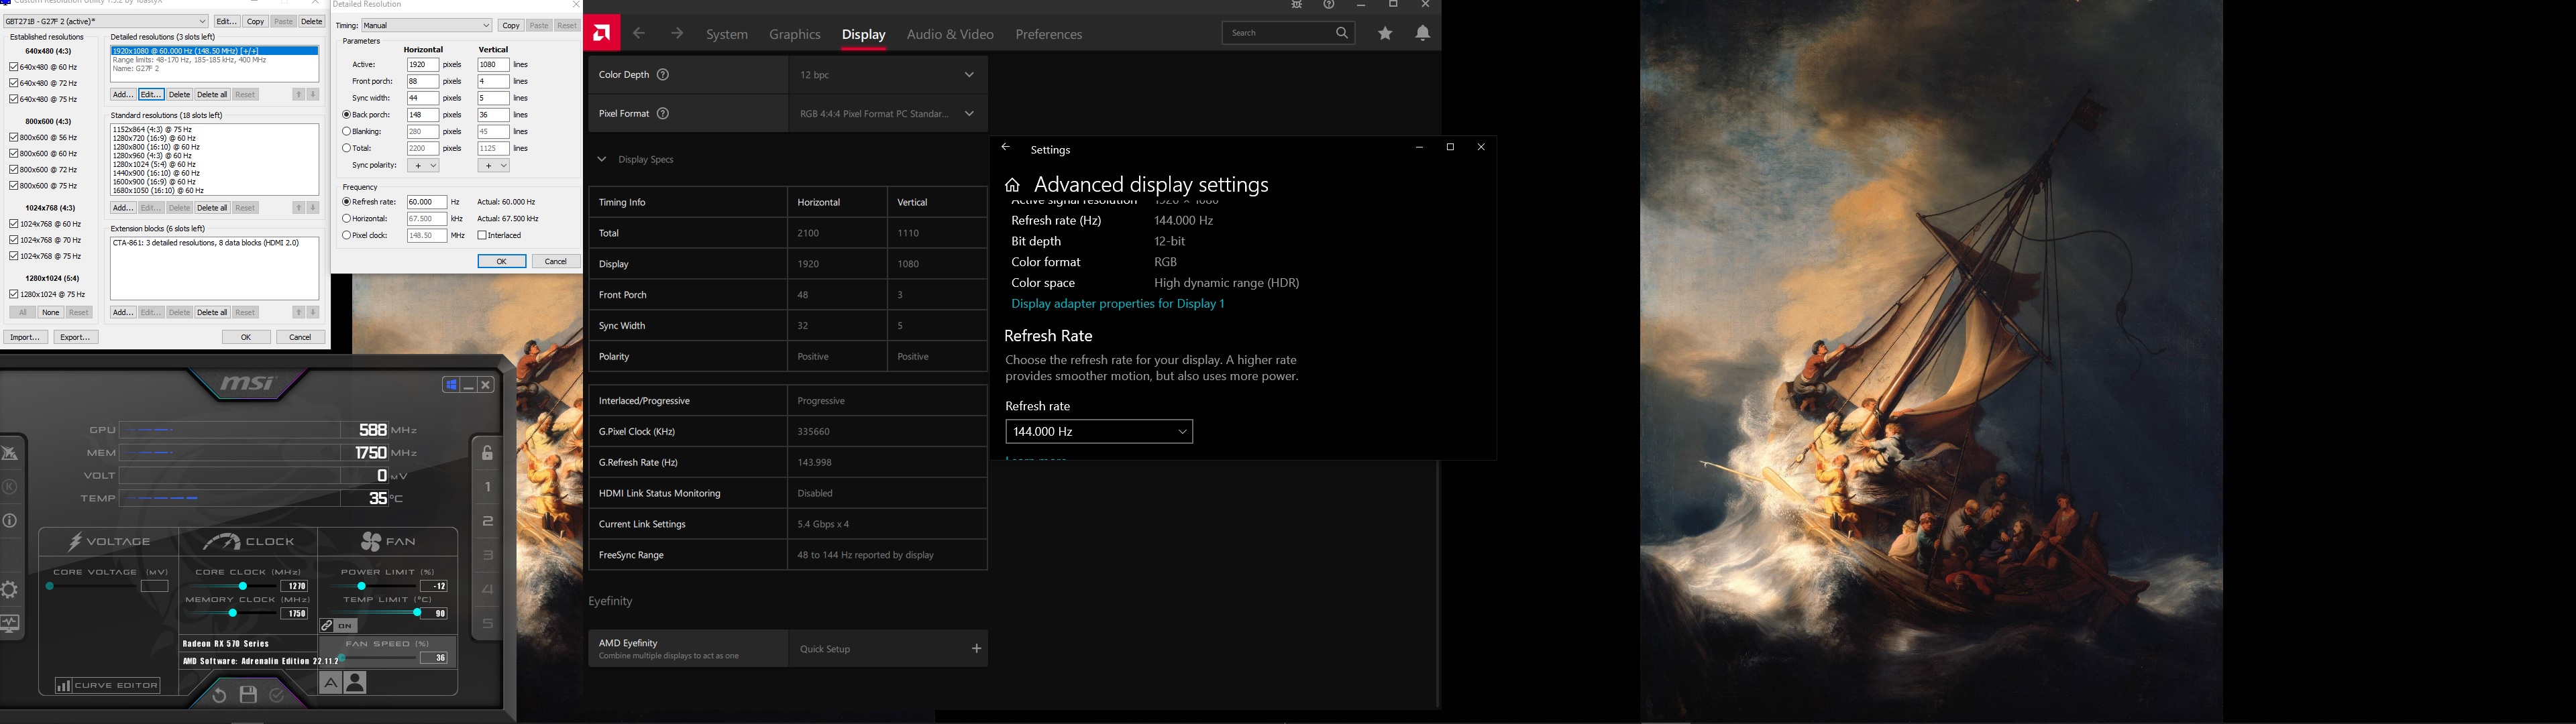Open the hardware monitor icon in Afterburner
2576x724 pixels.
pos(9,623)
